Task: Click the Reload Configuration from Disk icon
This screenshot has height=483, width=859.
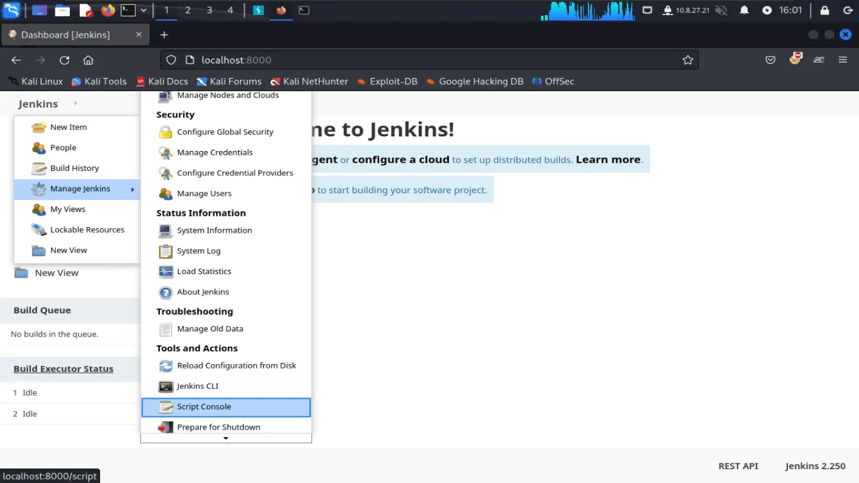Action: (x=165, y=366)
